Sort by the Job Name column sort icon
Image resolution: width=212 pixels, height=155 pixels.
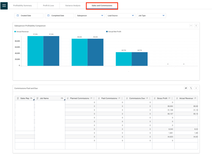point(62,98)
